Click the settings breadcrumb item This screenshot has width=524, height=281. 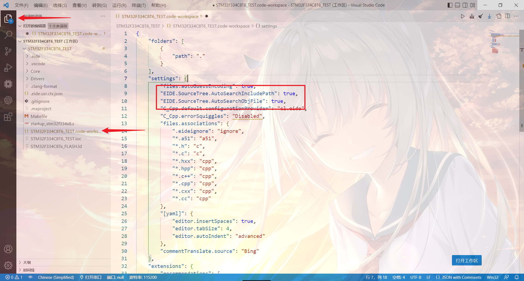pos(266,26)
